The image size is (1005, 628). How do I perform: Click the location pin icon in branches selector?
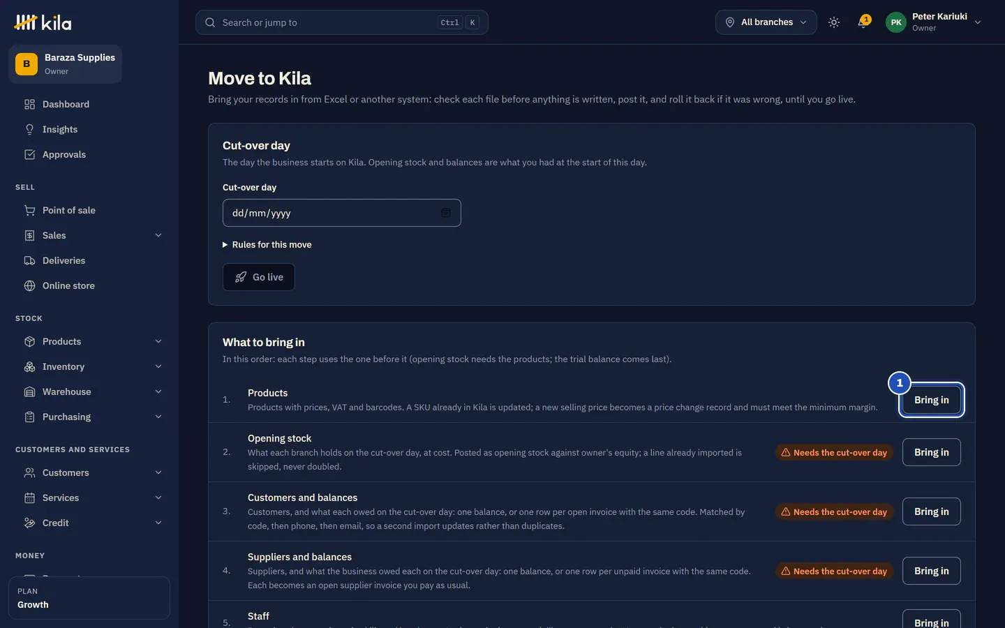(x=729, y=22)
